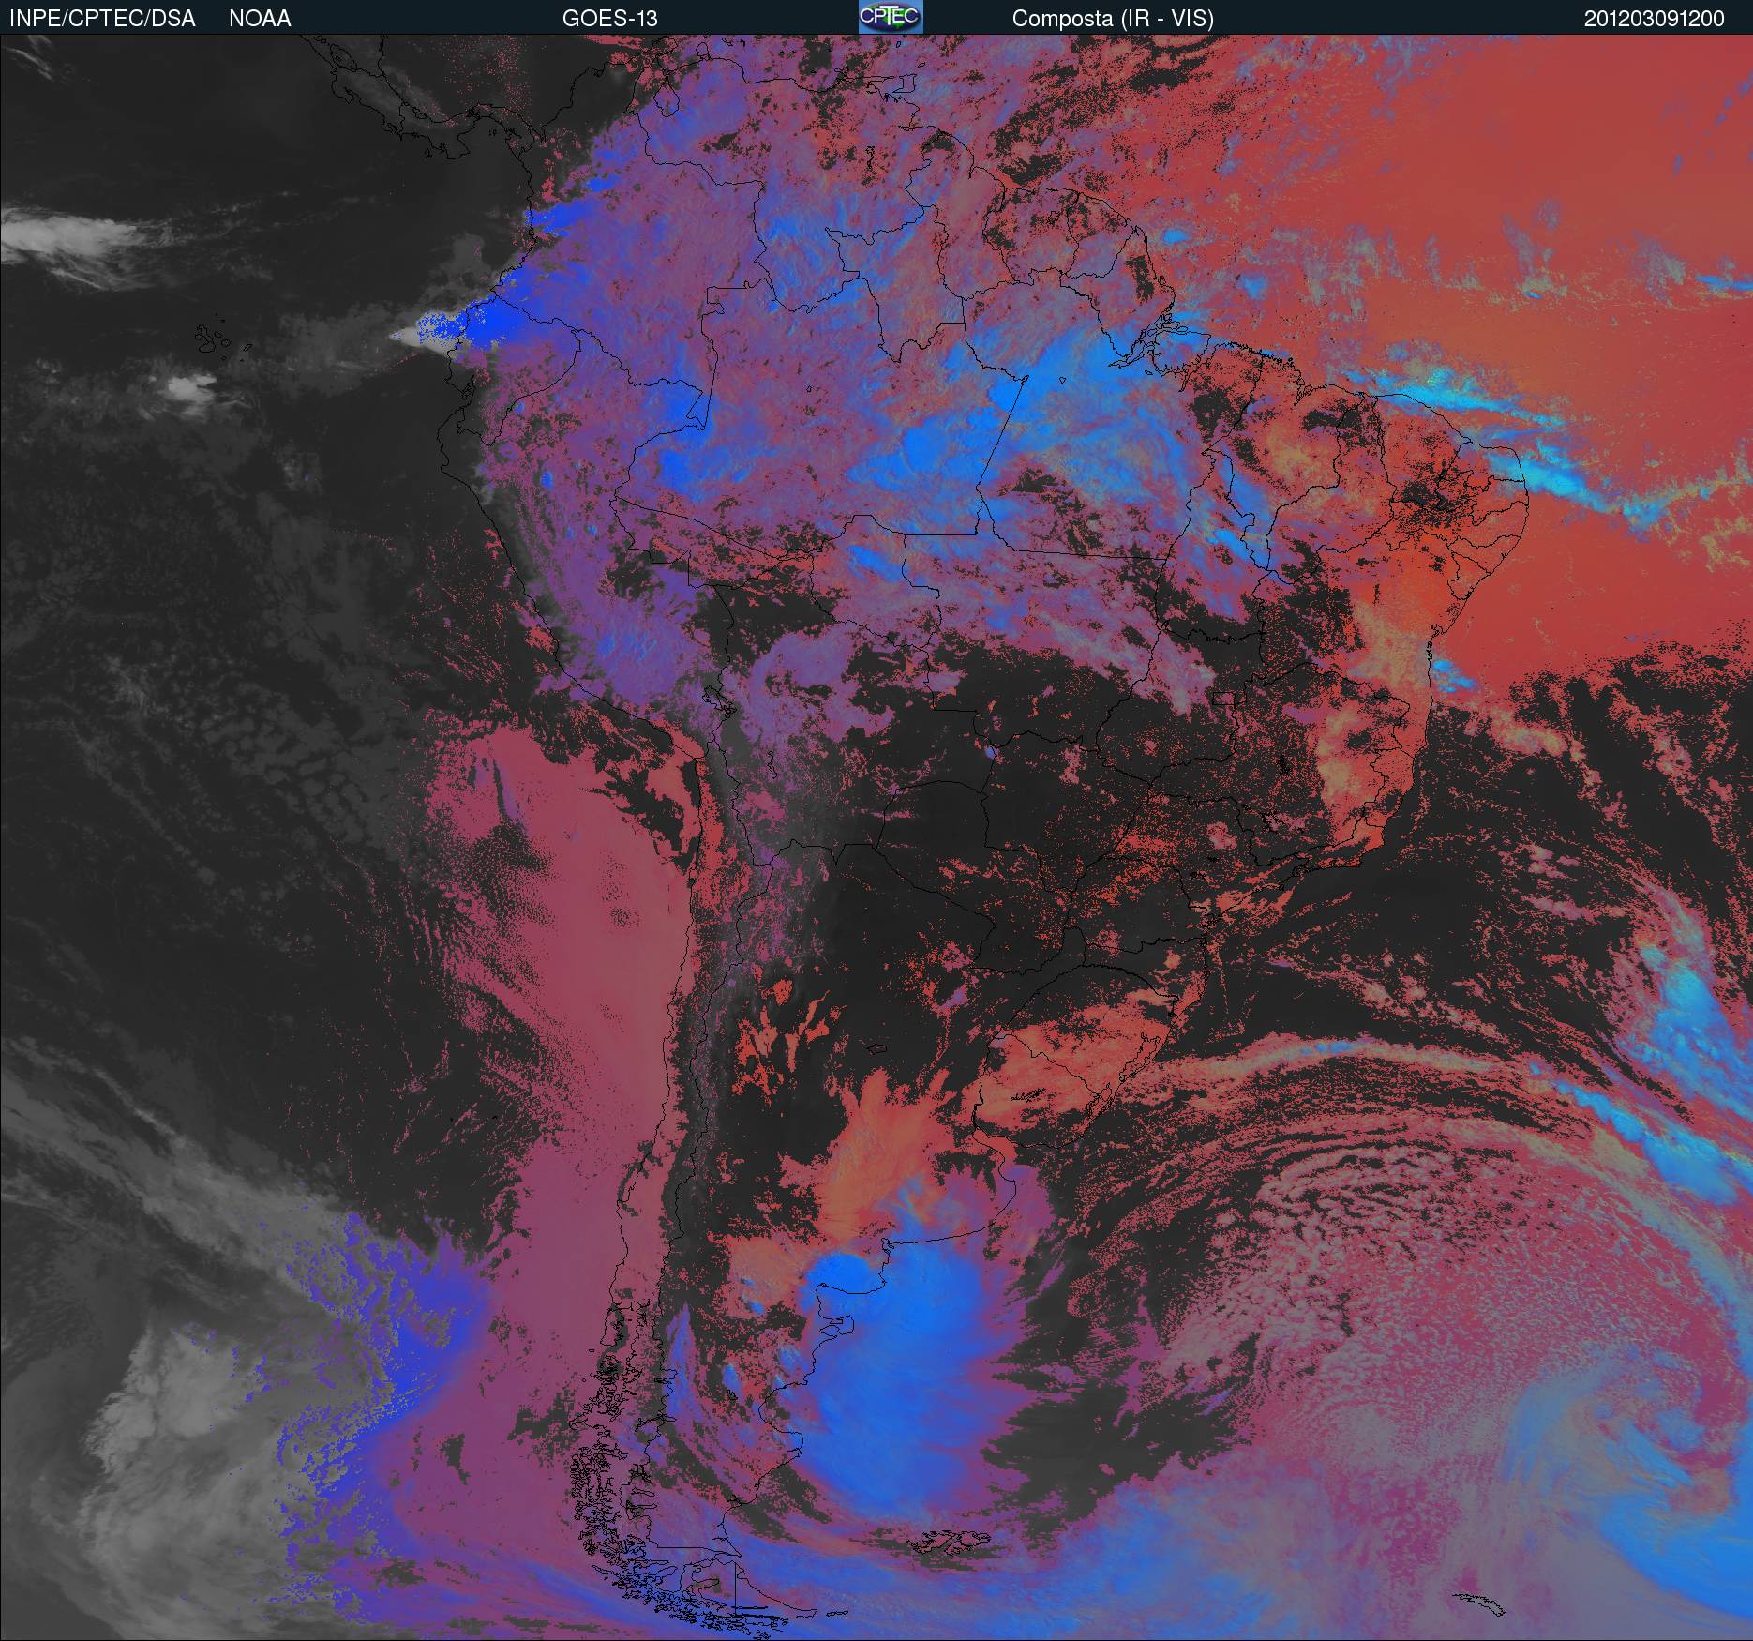Select the Composta (IR - VIS) title
Screen dimensions: 1753x1641
click(x=1113, y=19)
